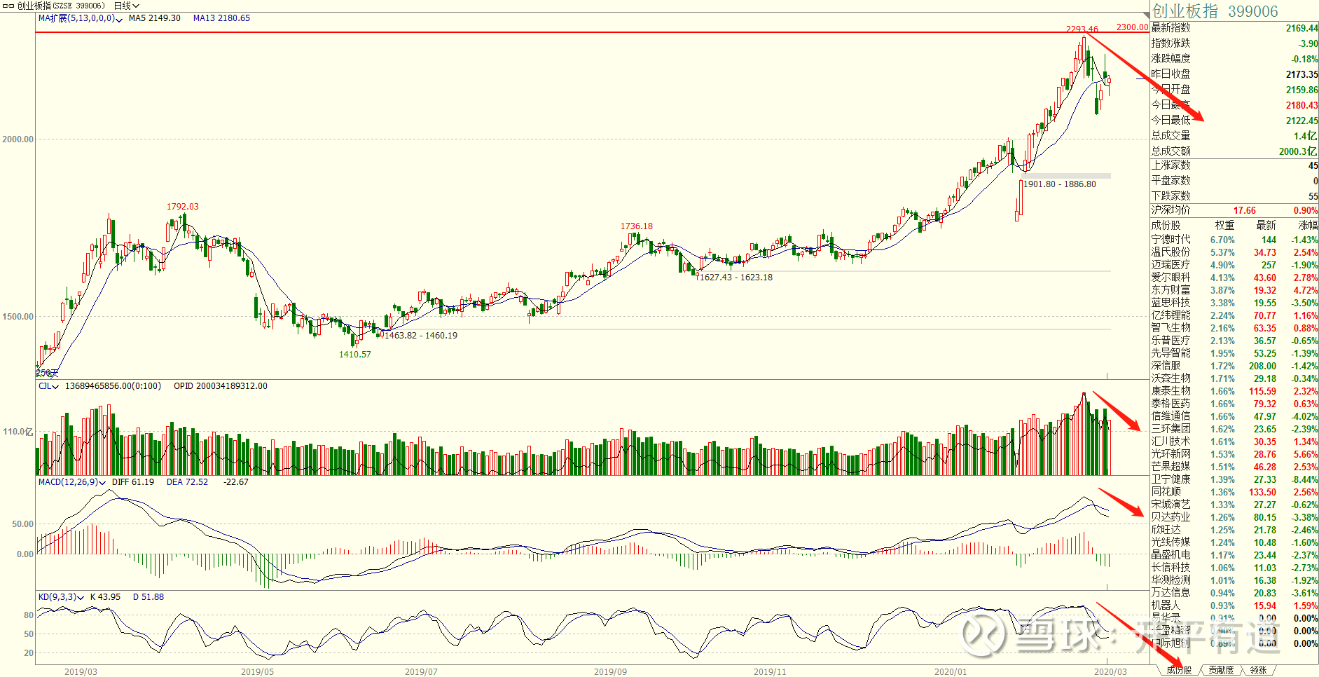
Task: Select 乐普医疗 row
Action: click(x=1234, y=341)
